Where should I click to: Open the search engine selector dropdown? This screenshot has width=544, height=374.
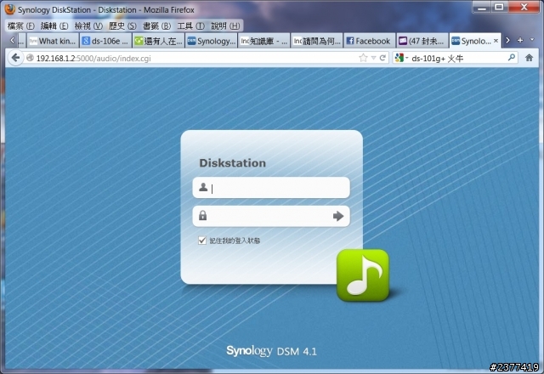click(x=401, y=58)
